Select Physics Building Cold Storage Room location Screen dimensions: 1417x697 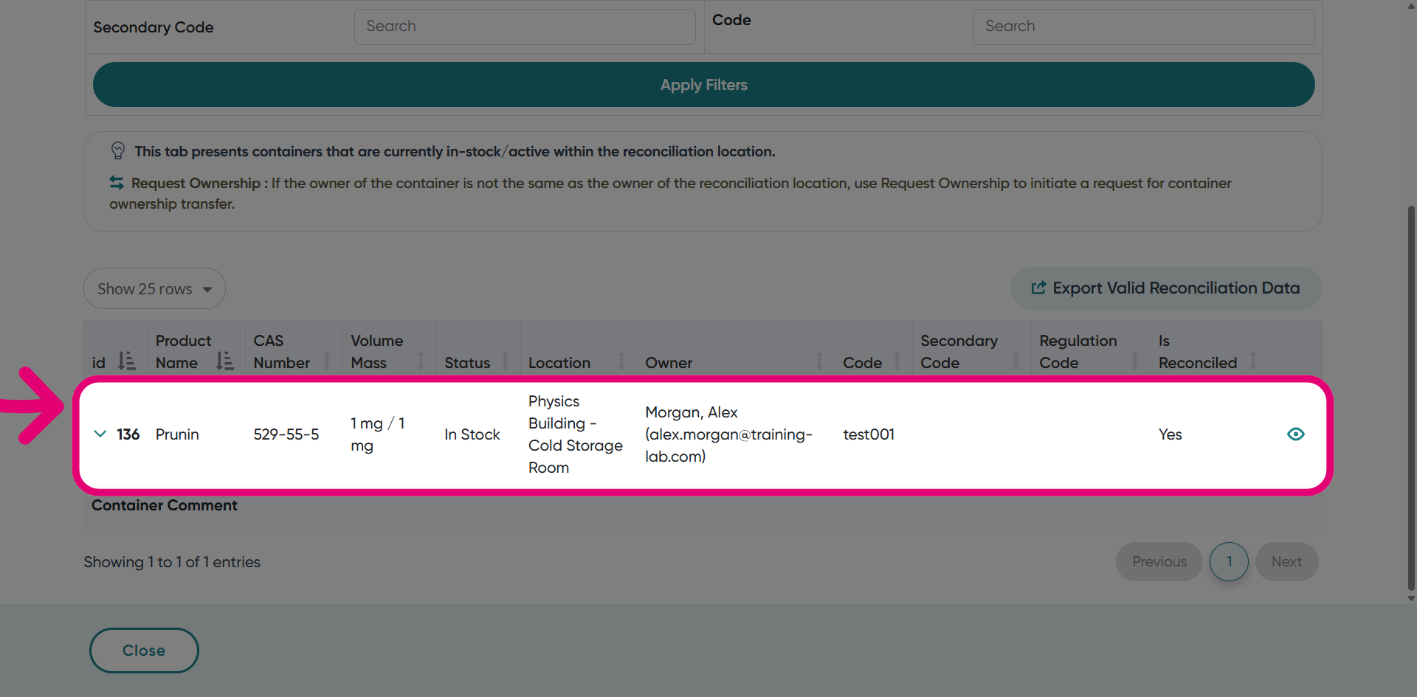click(x=576, y=434)
